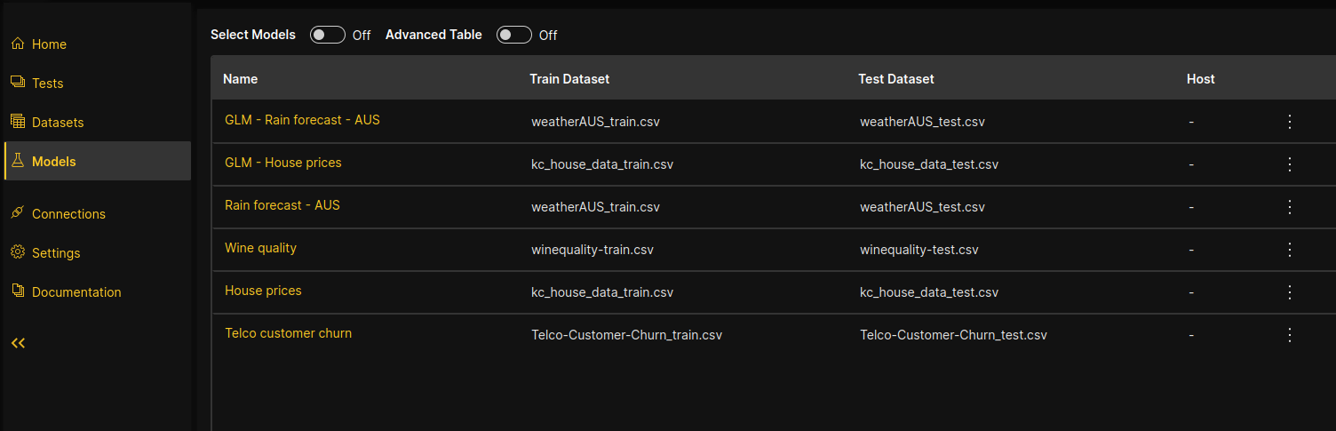Open options menu for GLM - House prices
The image size is (1336, 431).
point(1290,164)
